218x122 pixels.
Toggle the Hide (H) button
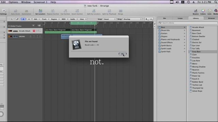coord(29,19)
